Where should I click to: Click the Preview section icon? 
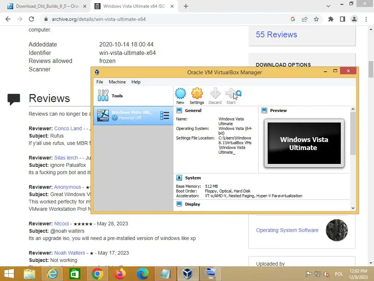(x=264, y=110)
